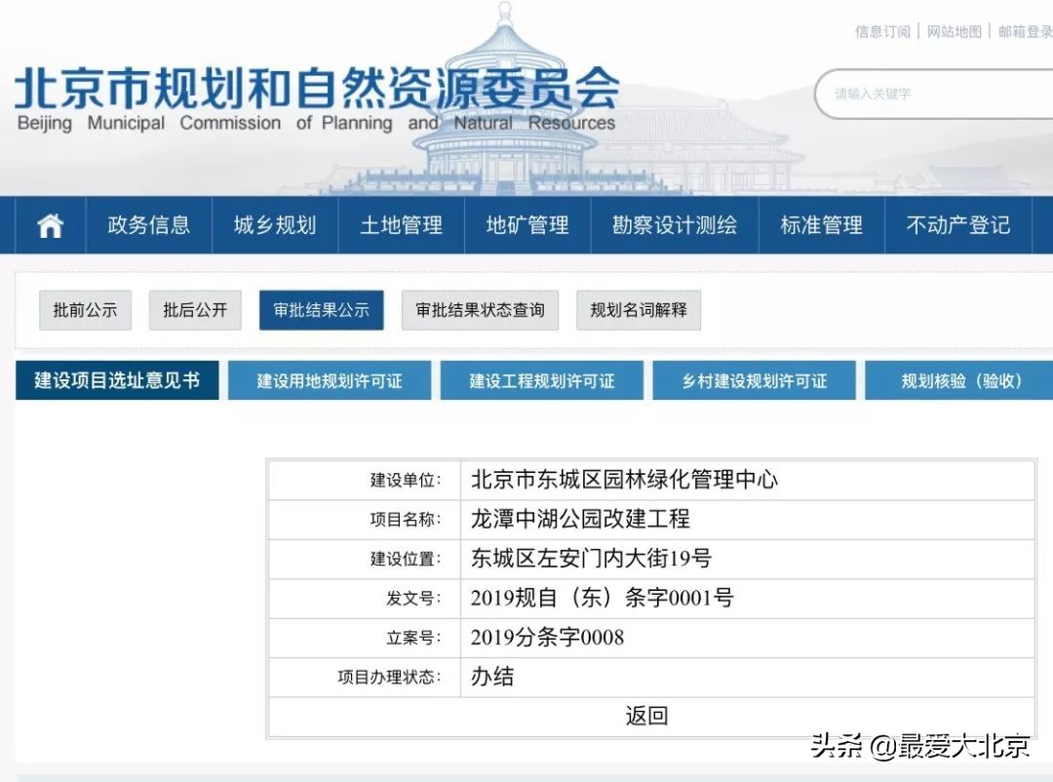1053x782 pixels.
Task: Open 规划名词解释 section
Action: (639, 310)
